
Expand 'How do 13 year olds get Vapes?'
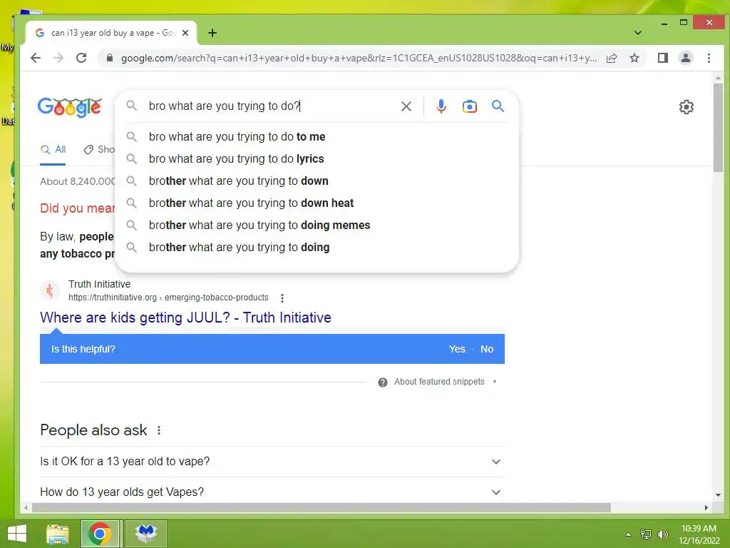coord(272,492)
